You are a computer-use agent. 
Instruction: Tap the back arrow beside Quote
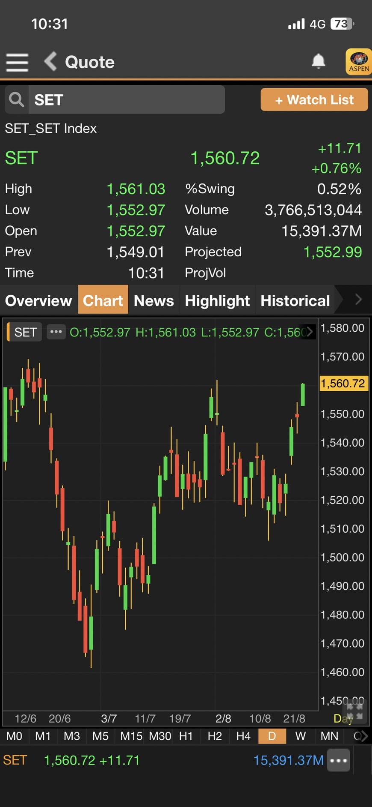[x=51, y=61]
